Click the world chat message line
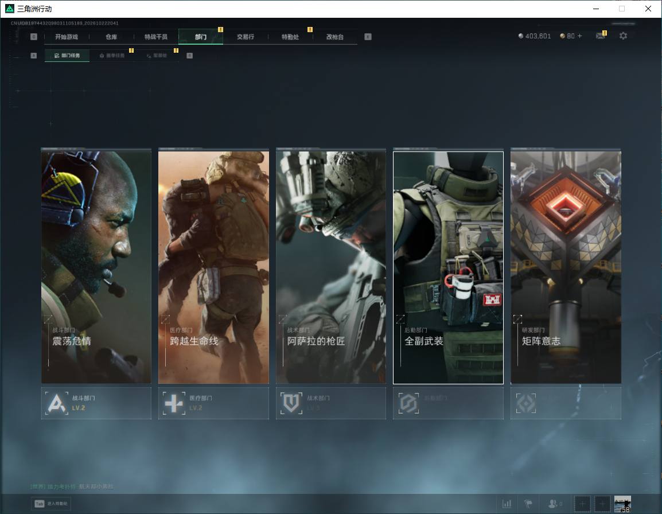662x514 pixels. 72,486
